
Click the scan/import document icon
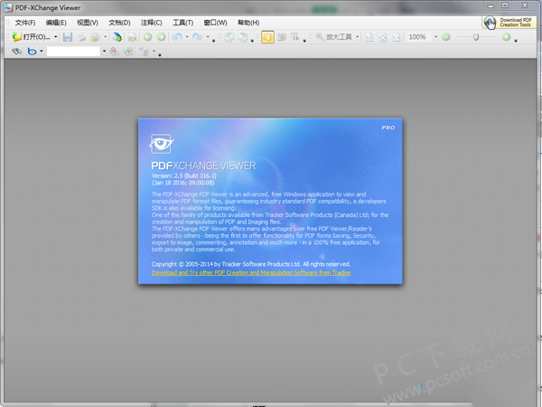click(117, 37)
